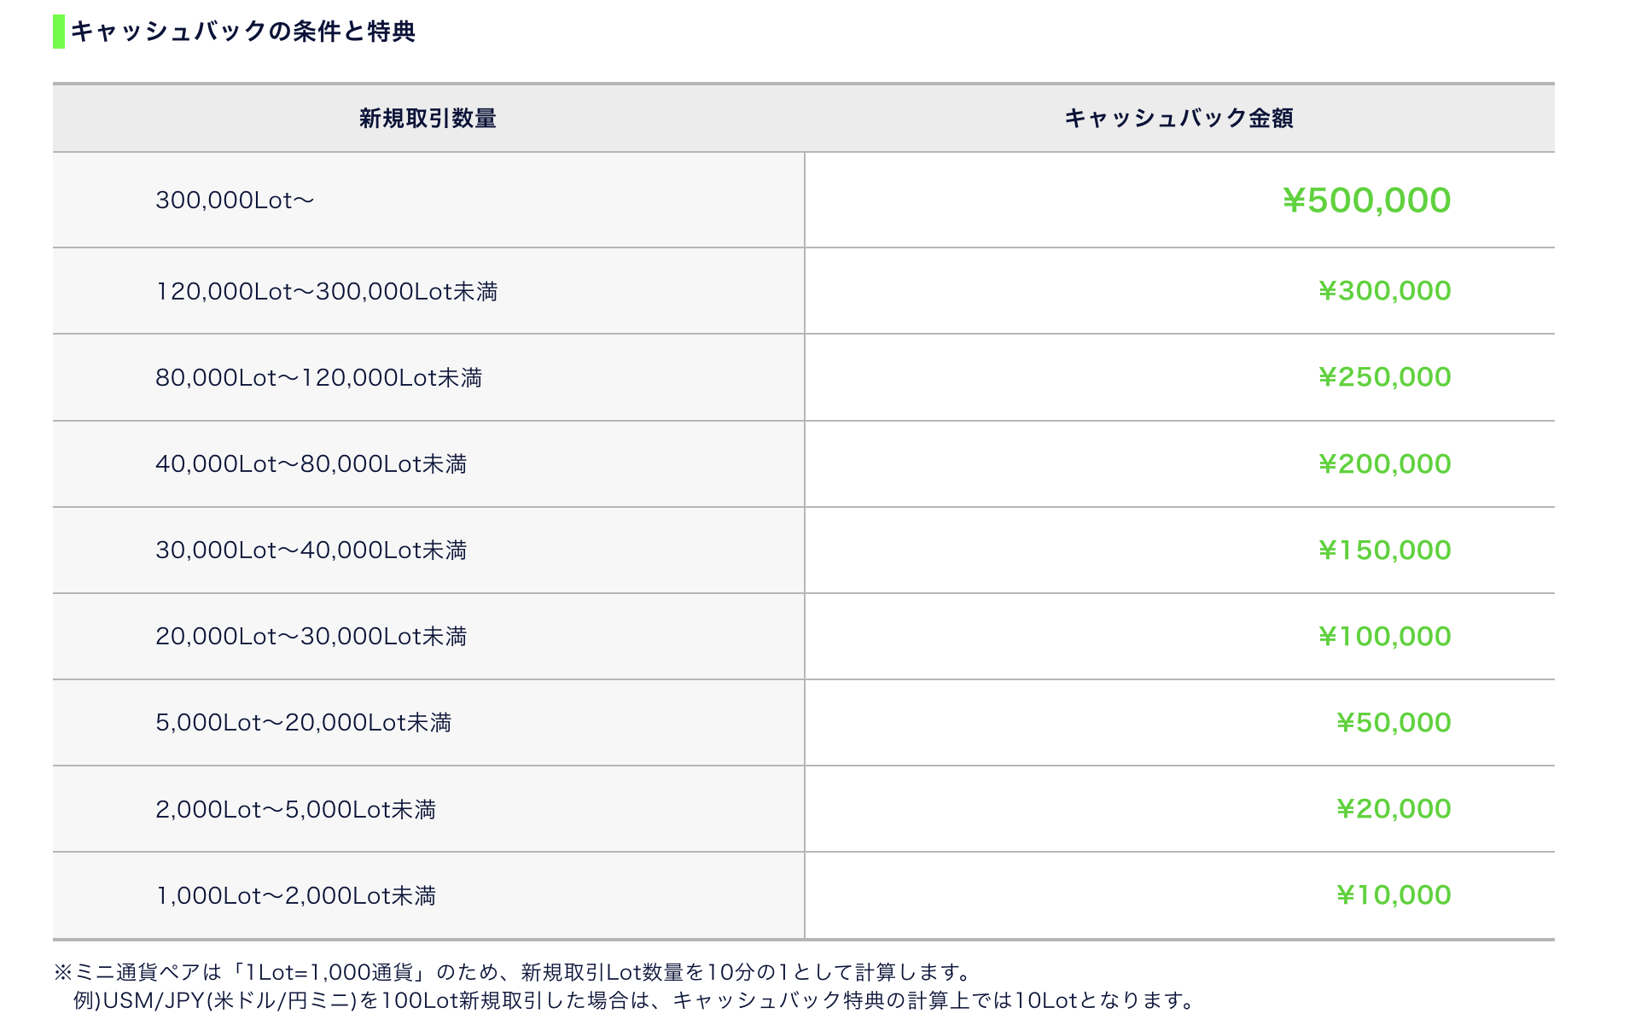
Task: Click the 40,000Lot〜80,000Lot未満 cell
Action: click(x=311, y=464)
